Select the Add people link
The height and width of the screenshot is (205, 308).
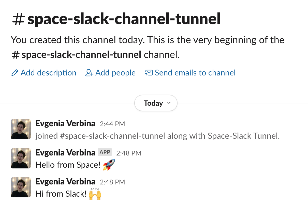[115, 73]
